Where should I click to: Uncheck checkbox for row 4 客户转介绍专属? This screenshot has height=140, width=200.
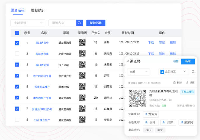point(17,76)
